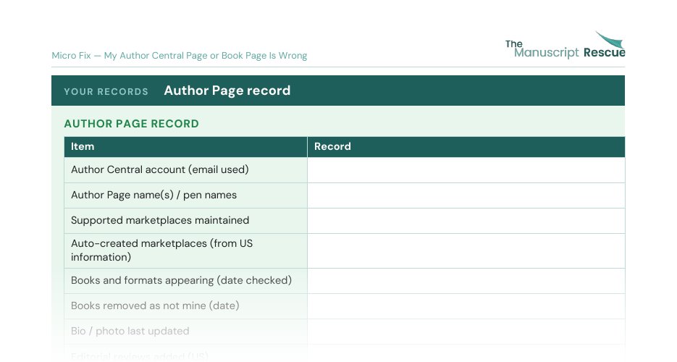
Task: Click the 'Micro Fix — My Author Central Page' header text
Action: pyautogui.click(x=179, y=56)
